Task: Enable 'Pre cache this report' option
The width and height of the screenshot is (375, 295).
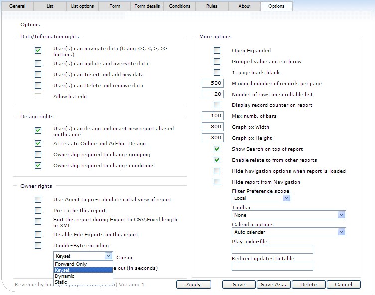Action: point(38,211)
